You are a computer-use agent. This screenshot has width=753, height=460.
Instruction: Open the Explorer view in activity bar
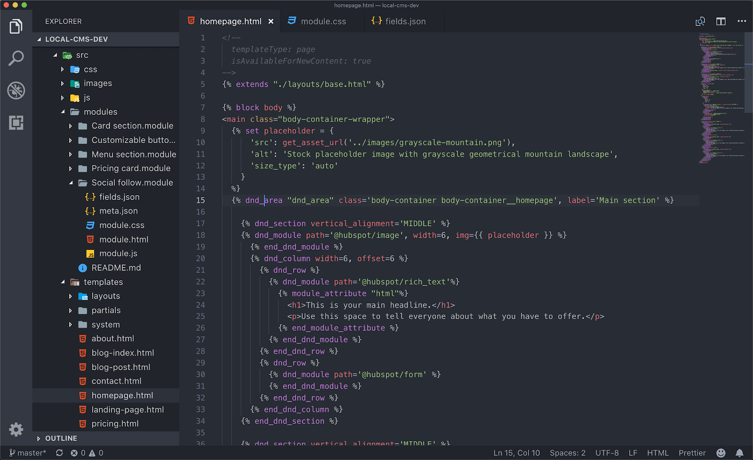(x=16, y=27)
